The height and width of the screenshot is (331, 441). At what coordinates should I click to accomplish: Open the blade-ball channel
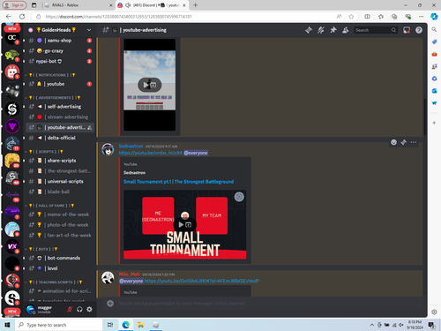pyautogui.click(x=60, y=192)
